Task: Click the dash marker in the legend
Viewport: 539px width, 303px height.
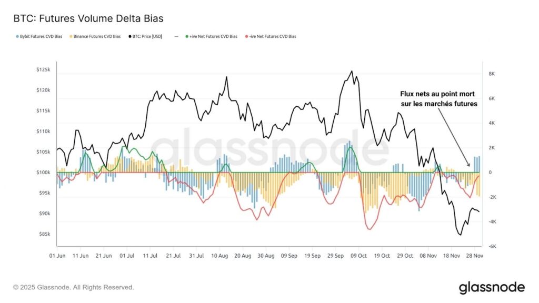Action: [x=176, y=37]
